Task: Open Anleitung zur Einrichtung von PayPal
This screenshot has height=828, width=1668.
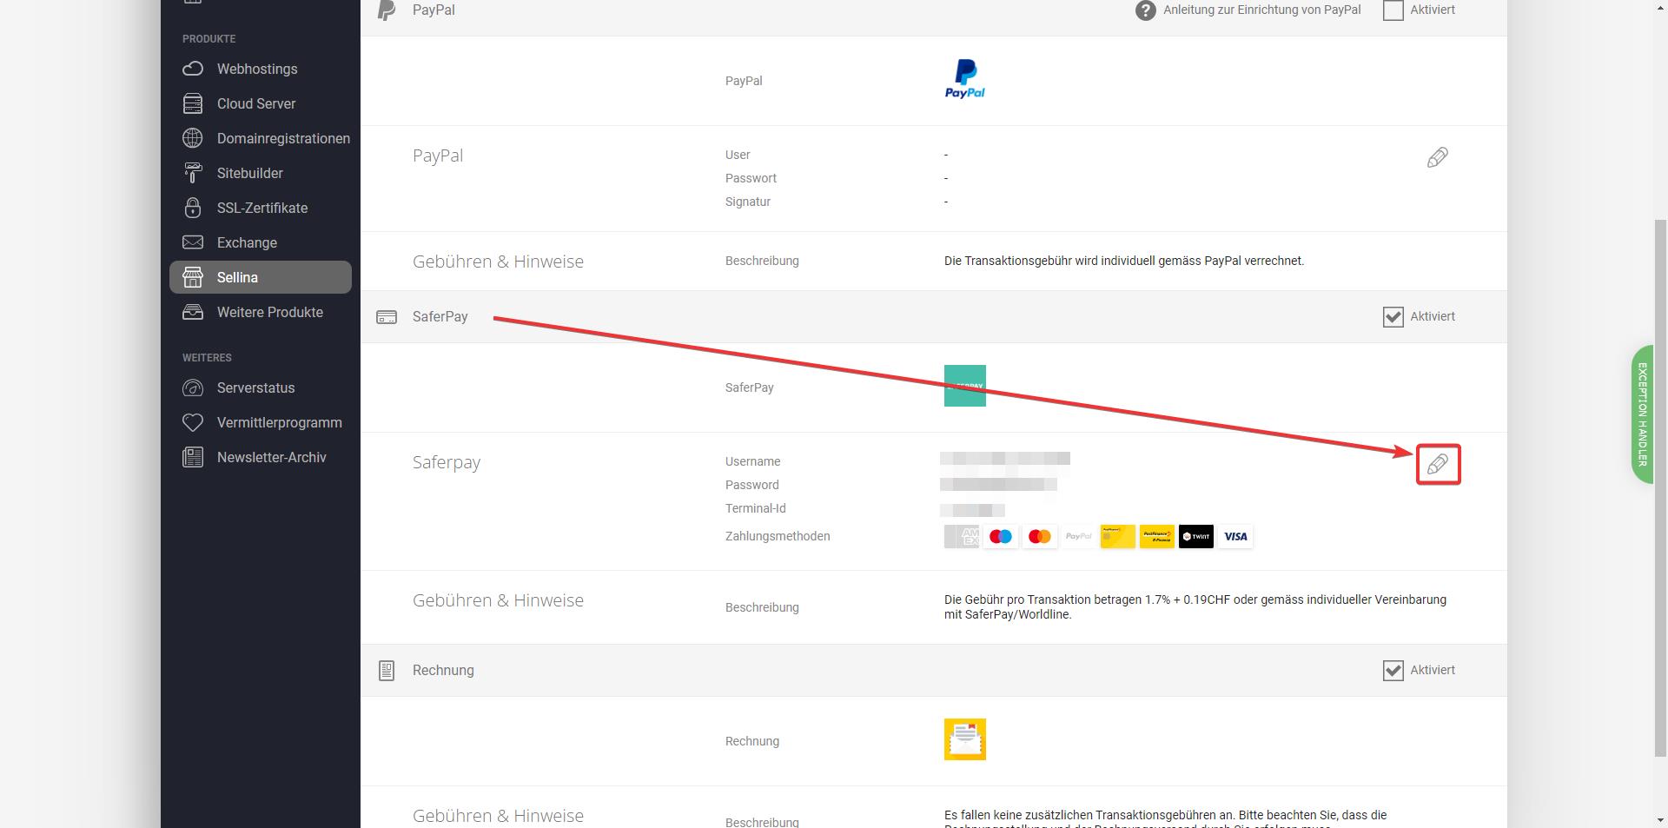Action: [x=1262, y=10]
